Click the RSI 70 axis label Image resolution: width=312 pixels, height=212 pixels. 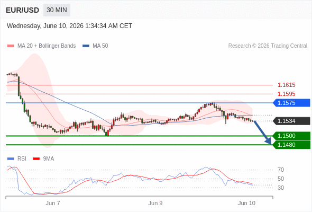(x=281, y=170)
